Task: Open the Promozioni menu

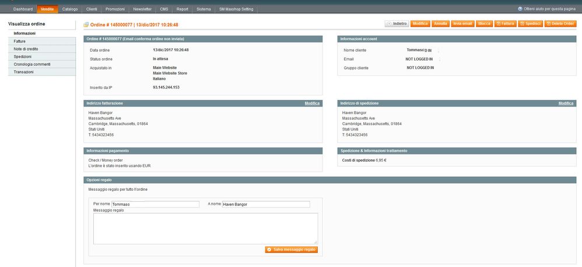Action: [x=115, y=9]
